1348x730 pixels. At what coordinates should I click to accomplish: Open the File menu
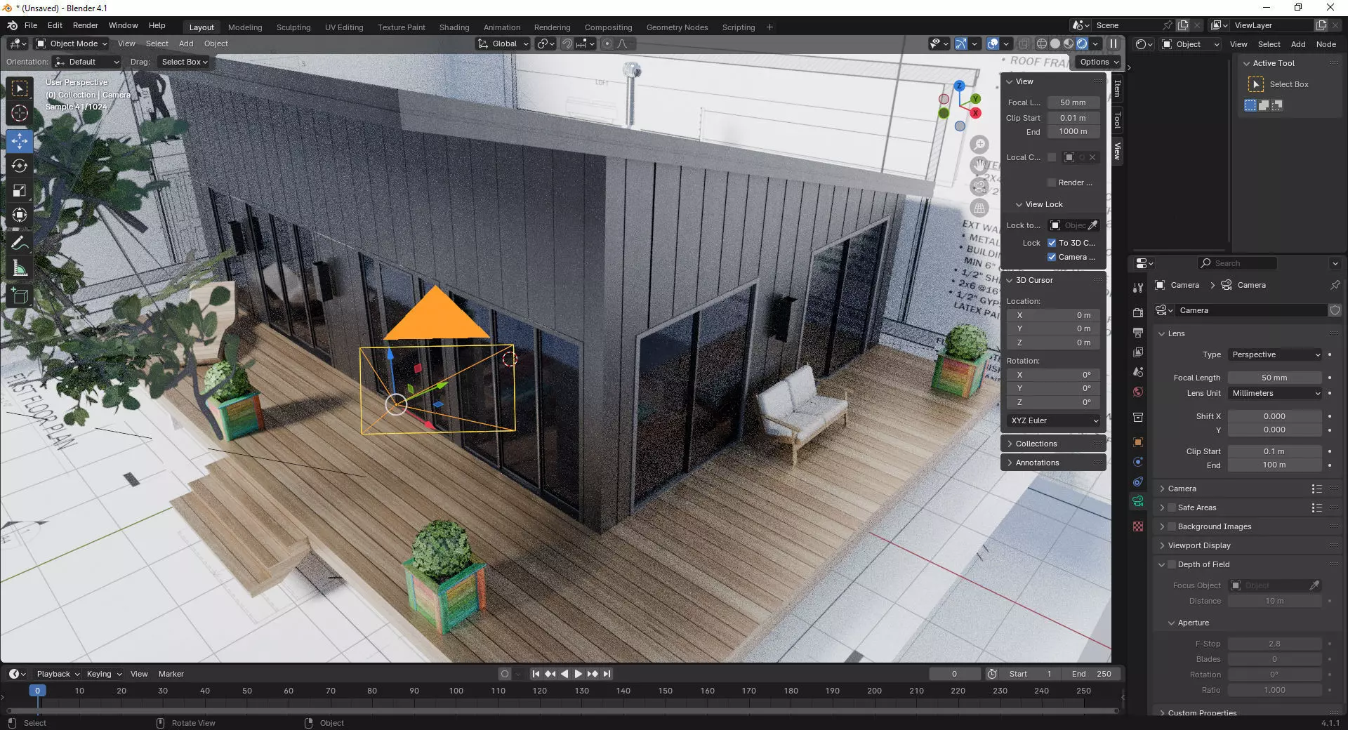pos(31,25)
